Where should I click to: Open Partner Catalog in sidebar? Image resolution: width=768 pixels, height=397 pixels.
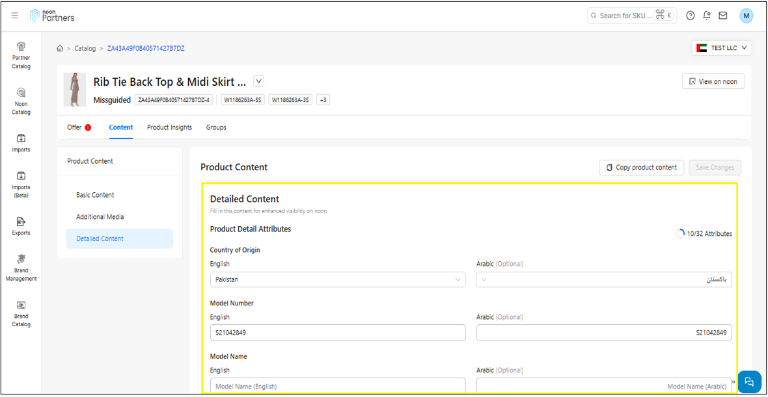point(21,55)
